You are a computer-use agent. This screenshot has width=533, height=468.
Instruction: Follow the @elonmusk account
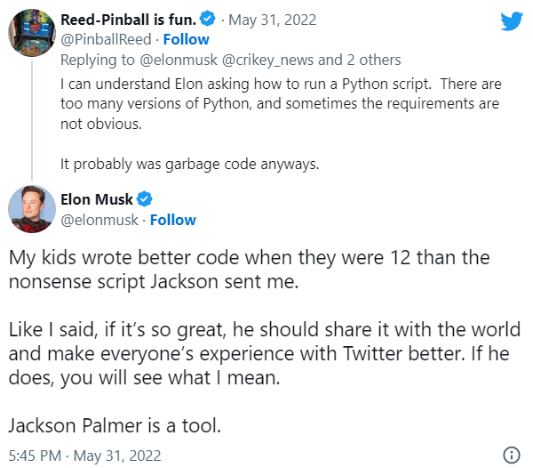click(172, 220)
